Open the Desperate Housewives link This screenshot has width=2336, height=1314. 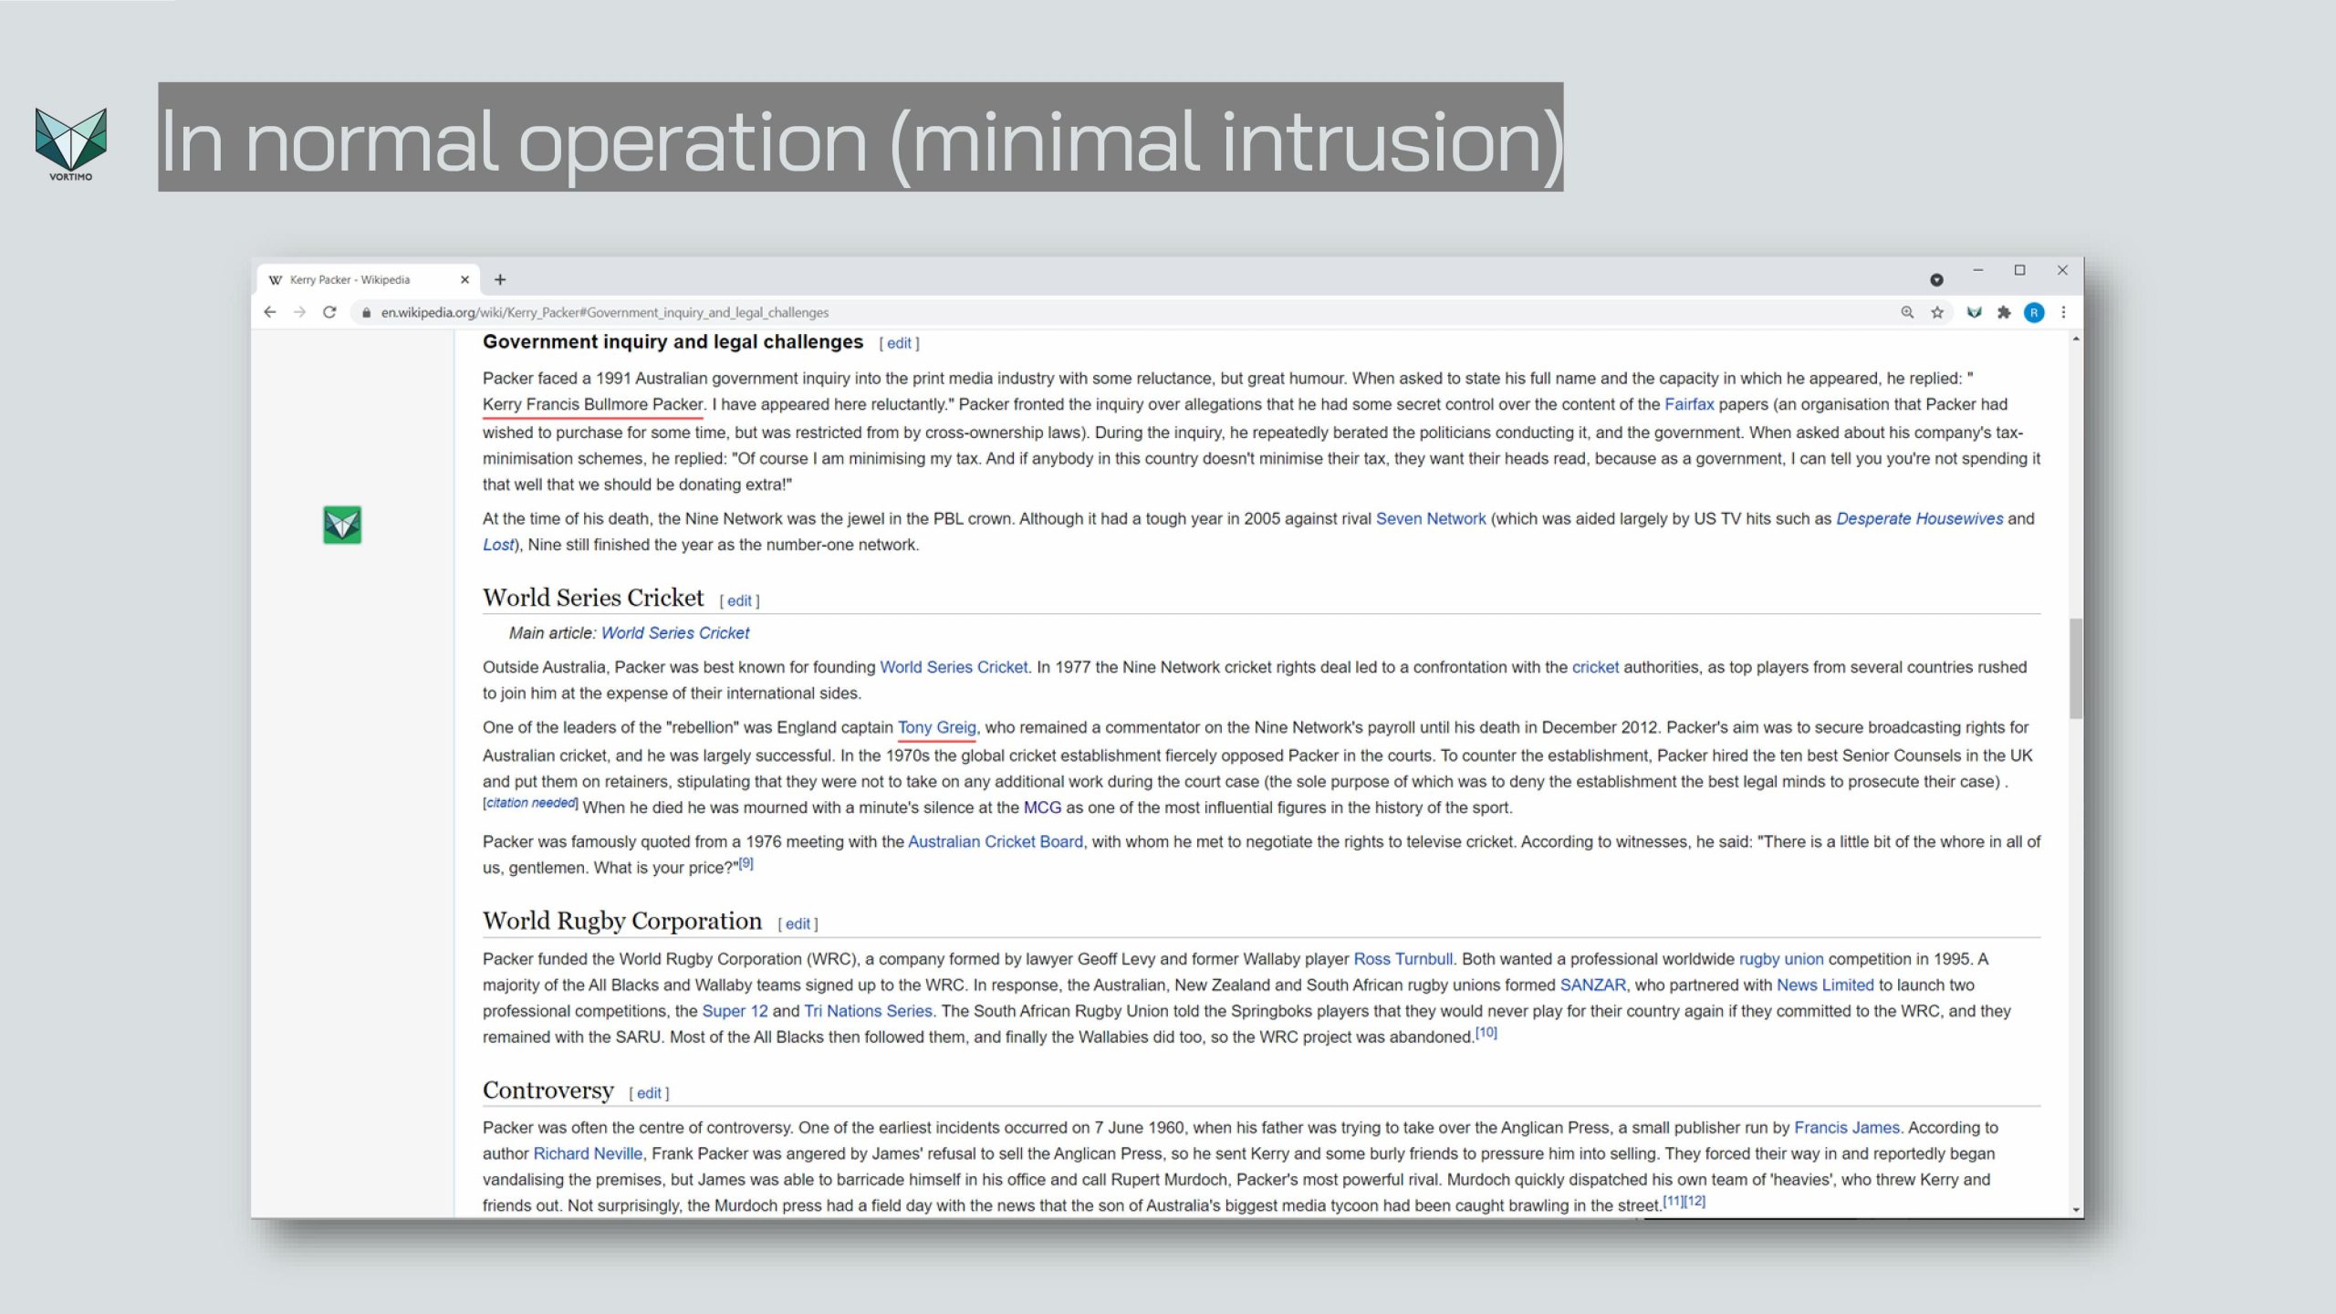(1920, 518)
